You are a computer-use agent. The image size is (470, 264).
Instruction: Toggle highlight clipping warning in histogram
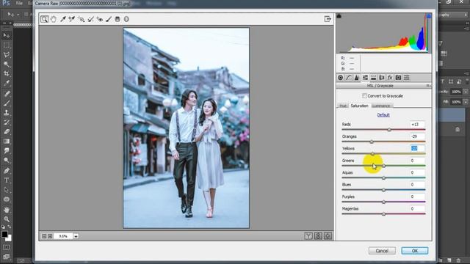point(429,15)
